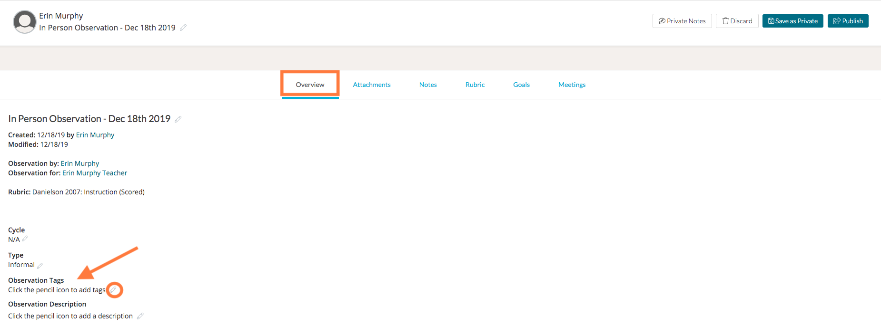The image size is (881, 336).
Task: Edit the header observation title via its pencil icon
Action: click(x=183, y=28)
